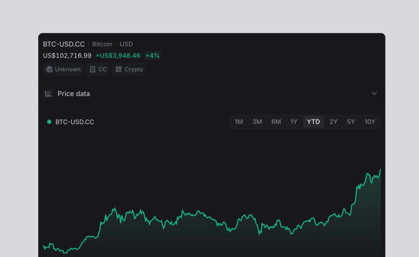The height and width of the screenshot is (257, 419).
Task: Click the globe icon in Unknown tag
Action: (49, 69)
